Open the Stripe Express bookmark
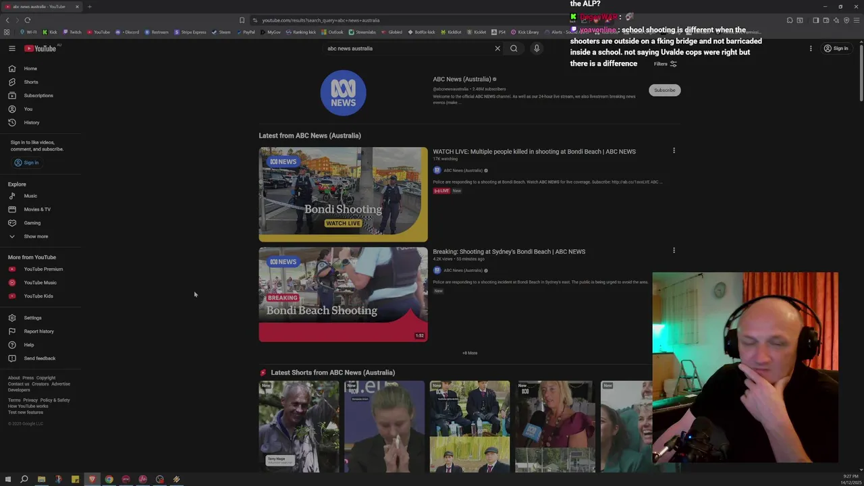 point(190,32)
